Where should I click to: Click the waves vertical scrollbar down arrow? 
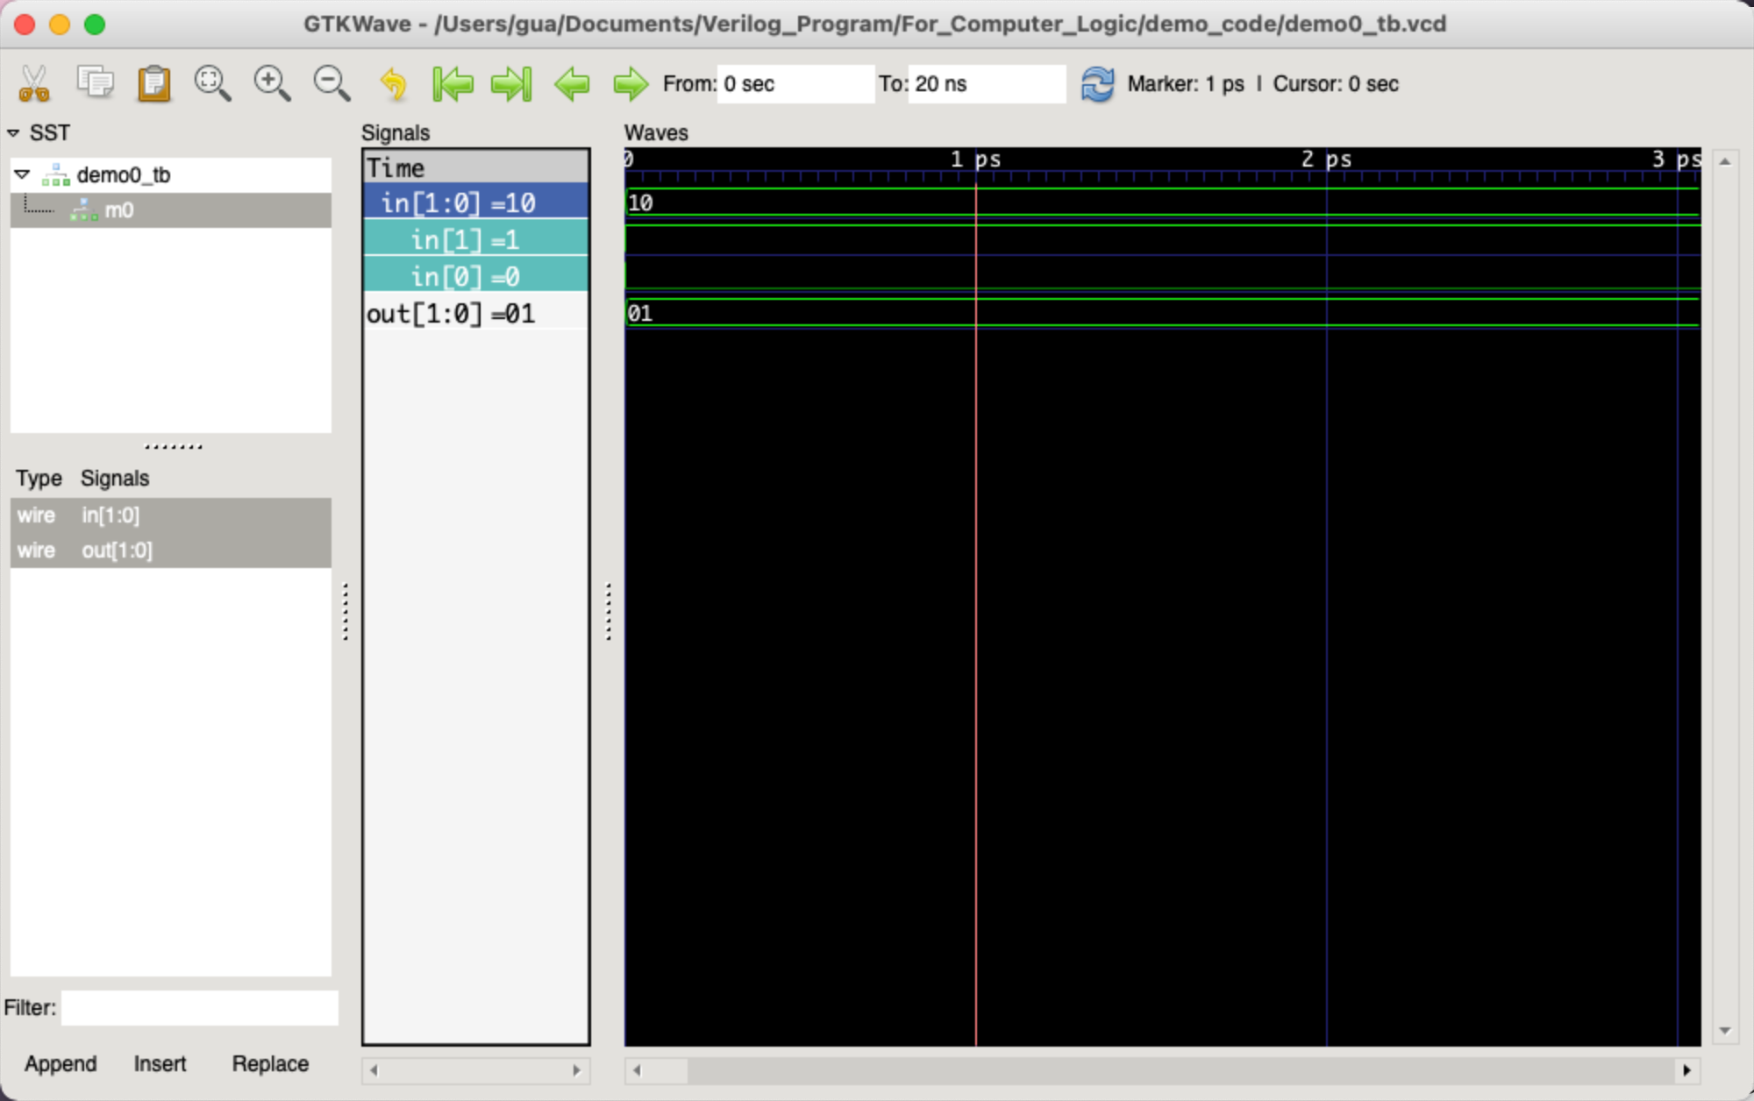coord(1724,1031)
